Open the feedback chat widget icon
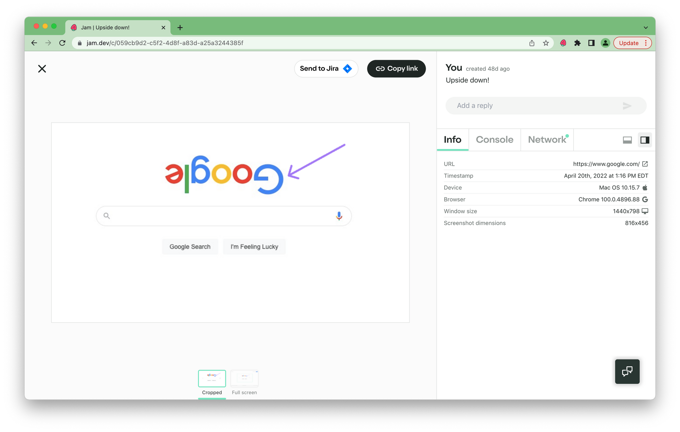 pyautogui.click(x=627, y=372)
